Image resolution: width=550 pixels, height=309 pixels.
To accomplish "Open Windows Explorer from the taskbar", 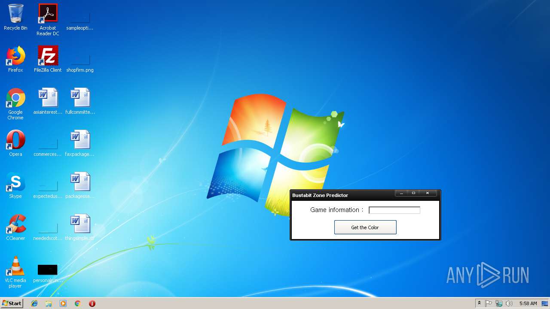I will coord(49,303).
